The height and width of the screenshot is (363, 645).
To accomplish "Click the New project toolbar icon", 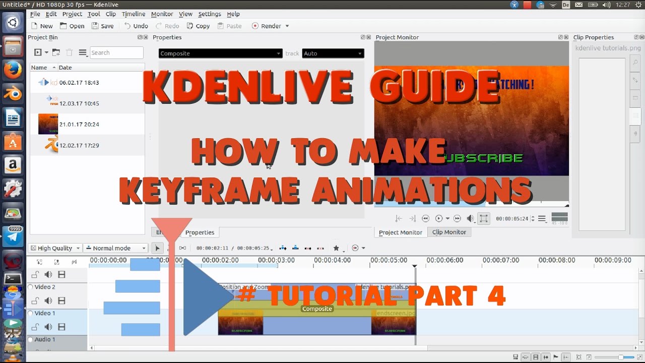I will [34, 26].
